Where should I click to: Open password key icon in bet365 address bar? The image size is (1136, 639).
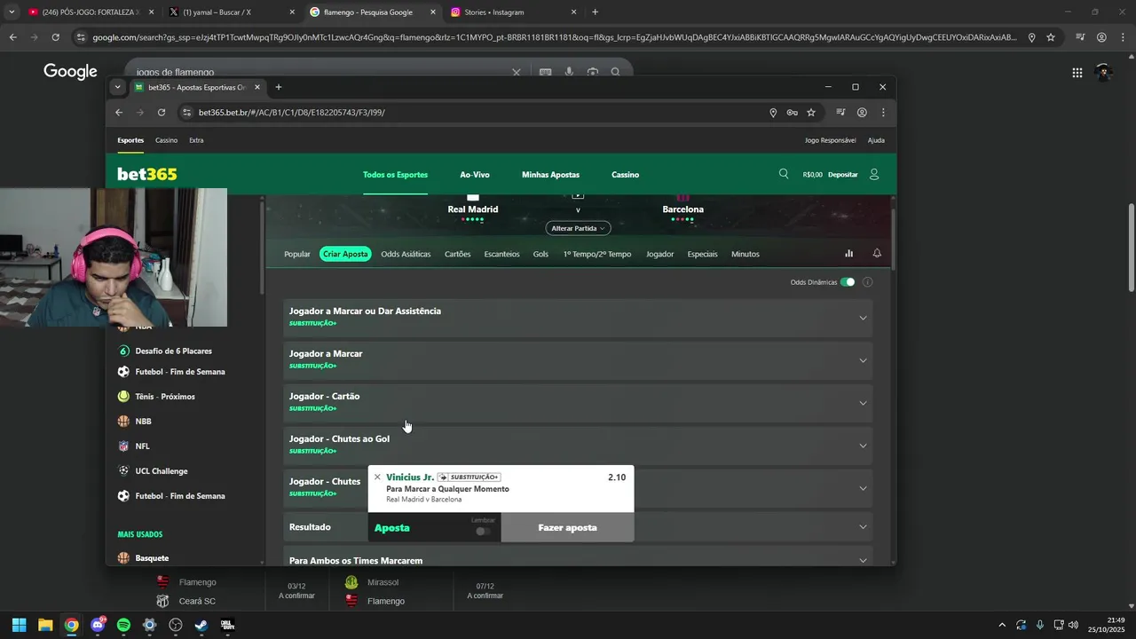point(792,113)
